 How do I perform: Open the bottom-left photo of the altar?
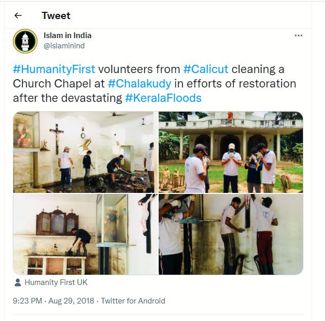click(x=86, y=234)
